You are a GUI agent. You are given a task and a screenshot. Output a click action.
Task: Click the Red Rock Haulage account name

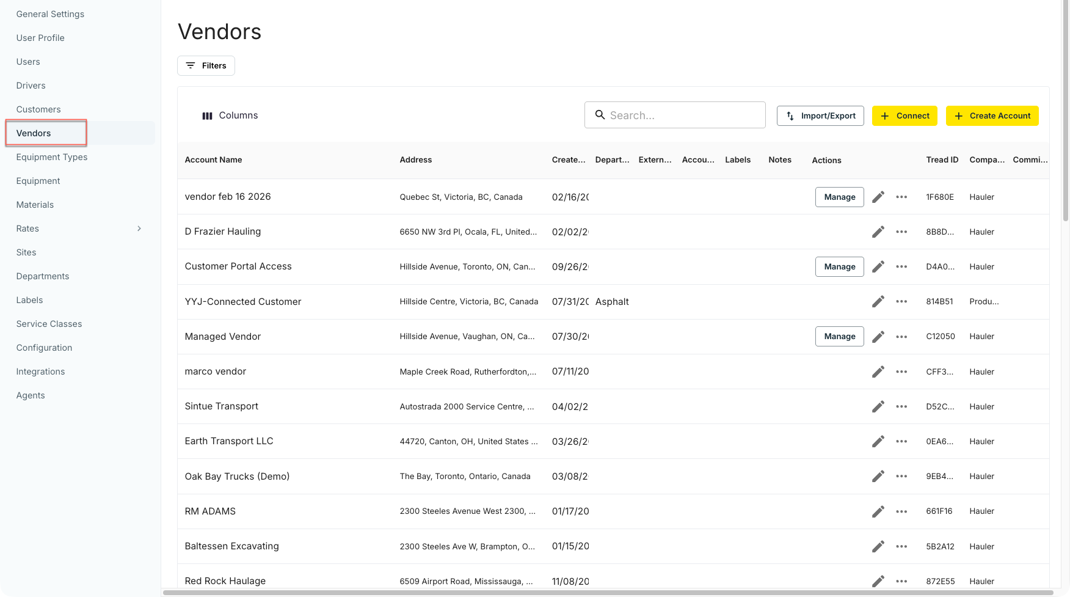pyautogui.click(x=225, y=581)
